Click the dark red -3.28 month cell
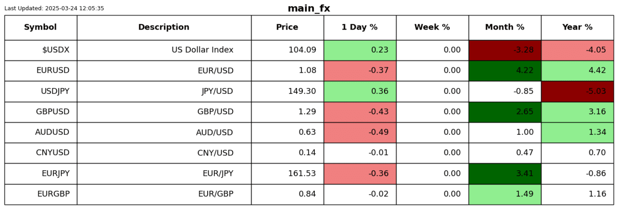 [x=505, y=50]
